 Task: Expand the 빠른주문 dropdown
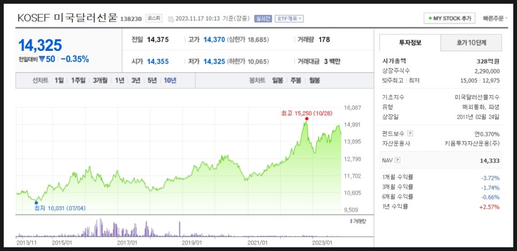[x=495, y=19]
